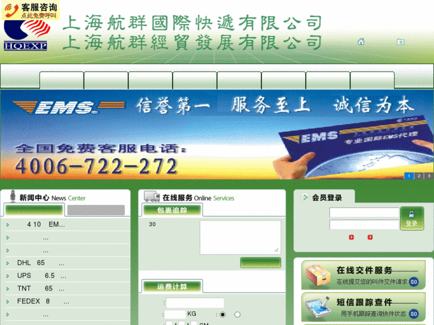Select the green news tab under 新闻中心
Image resolution: width=434 pixels, height=325 pixels.
coord(34,210)
